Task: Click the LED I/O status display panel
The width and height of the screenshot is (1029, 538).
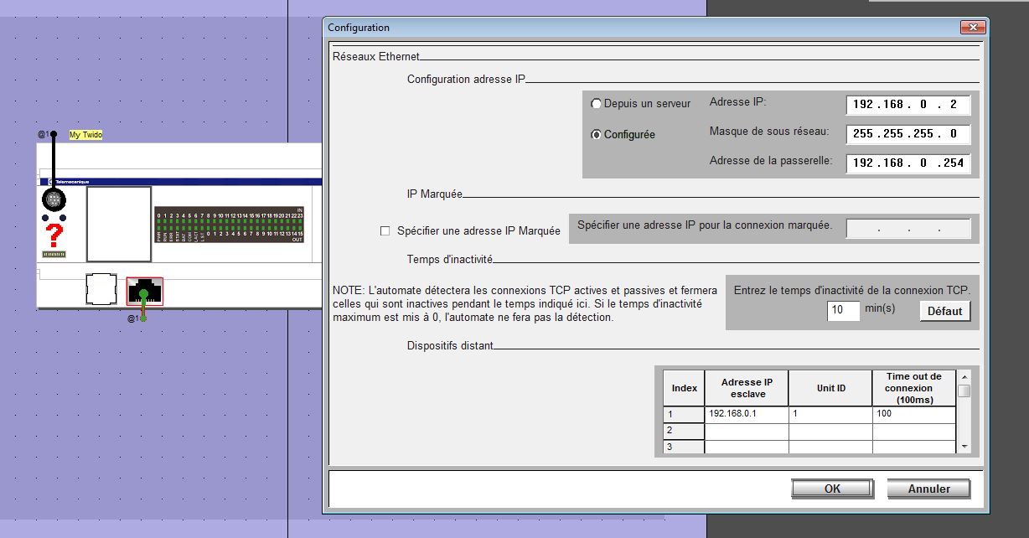Action: [x=228, y=225]
